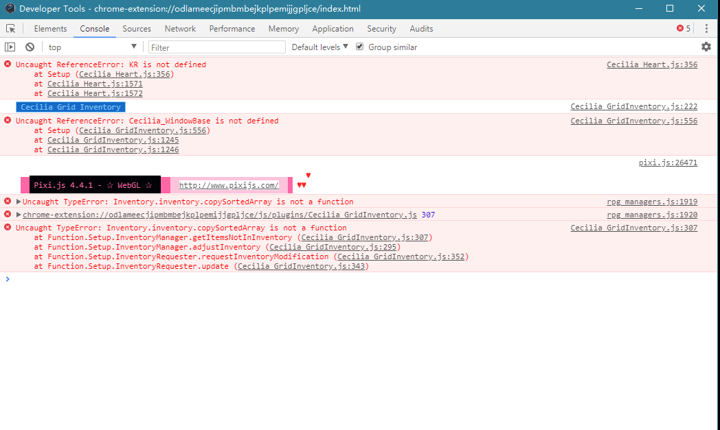The image size is (720, 430).
Task: Open the top execution context dropdown
Action: point(92,47)
